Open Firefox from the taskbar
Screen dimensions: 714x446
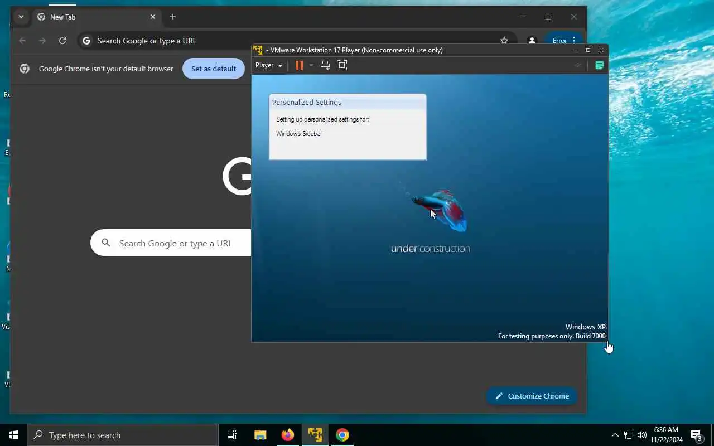click(287, 435)
